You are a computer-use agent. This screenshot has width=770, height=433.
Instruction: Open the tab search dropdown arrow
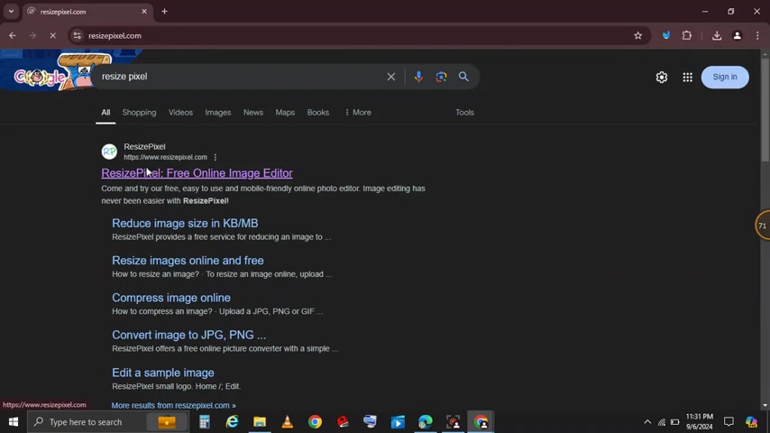pos(11,12)
